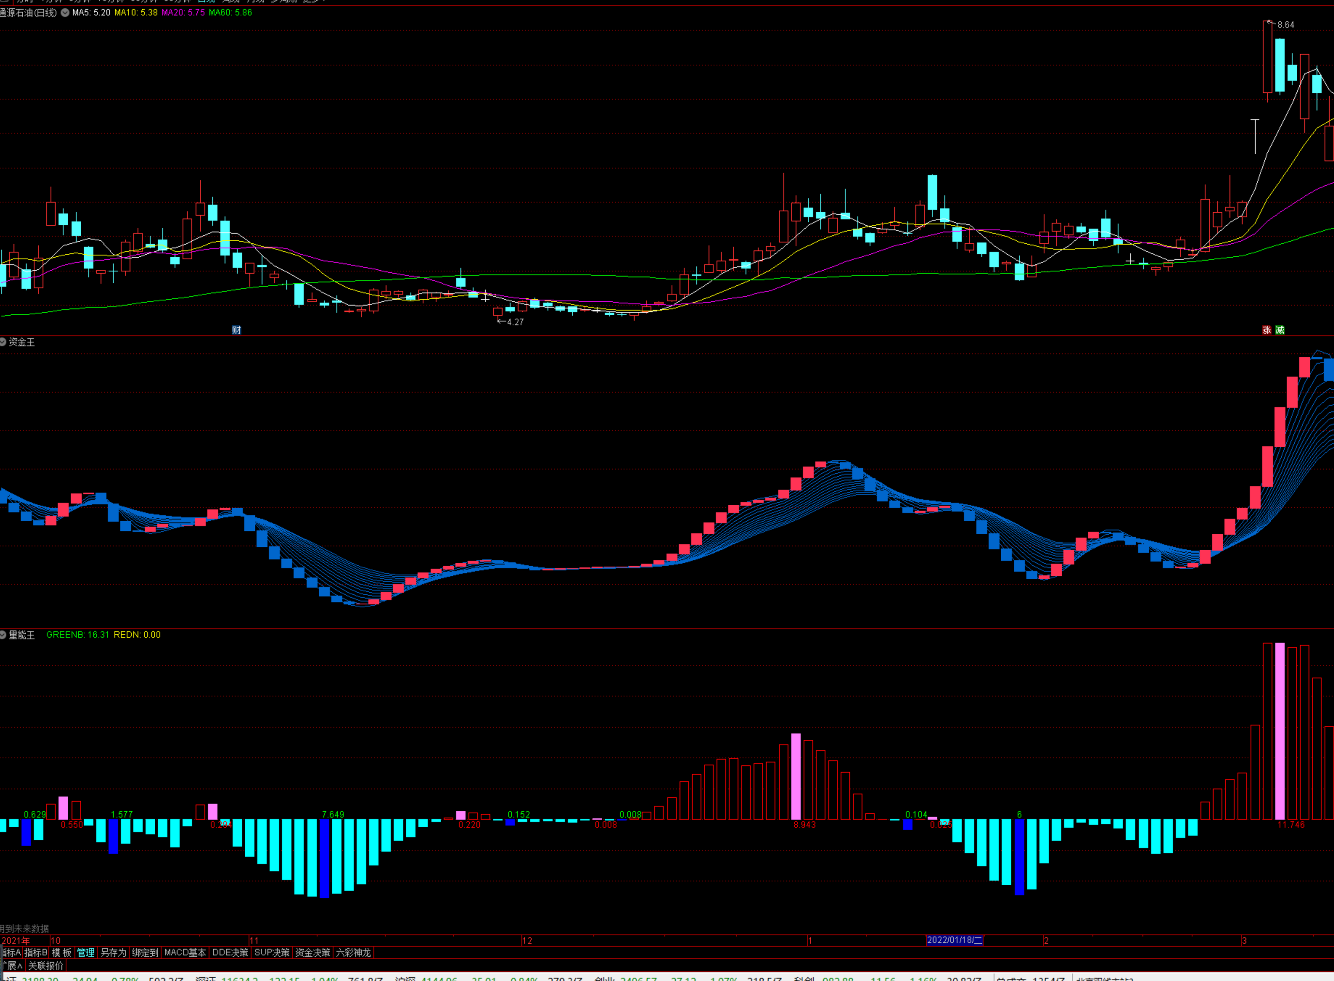
Task: Click the 0.629 volume label
Action: (34, 815)
